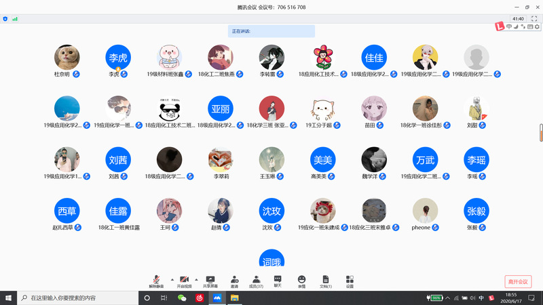
Task: Expand the arrow next to 解除静音
Action: [x=171, y=279]
